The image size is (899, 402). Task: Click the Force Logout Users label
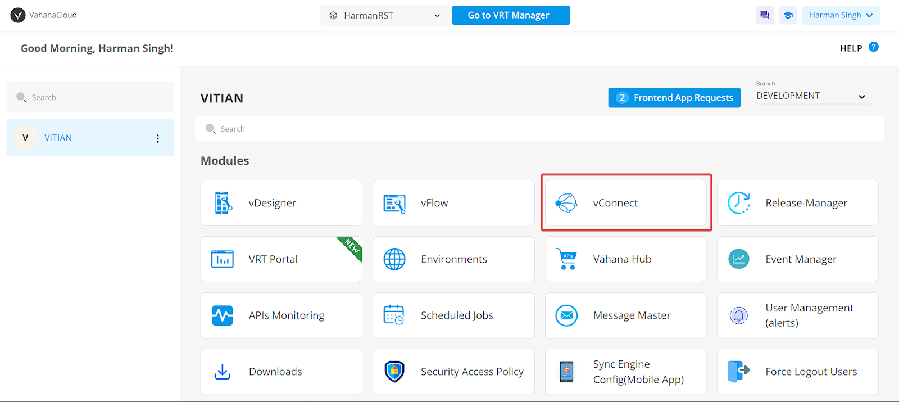[x=811, y=372]
